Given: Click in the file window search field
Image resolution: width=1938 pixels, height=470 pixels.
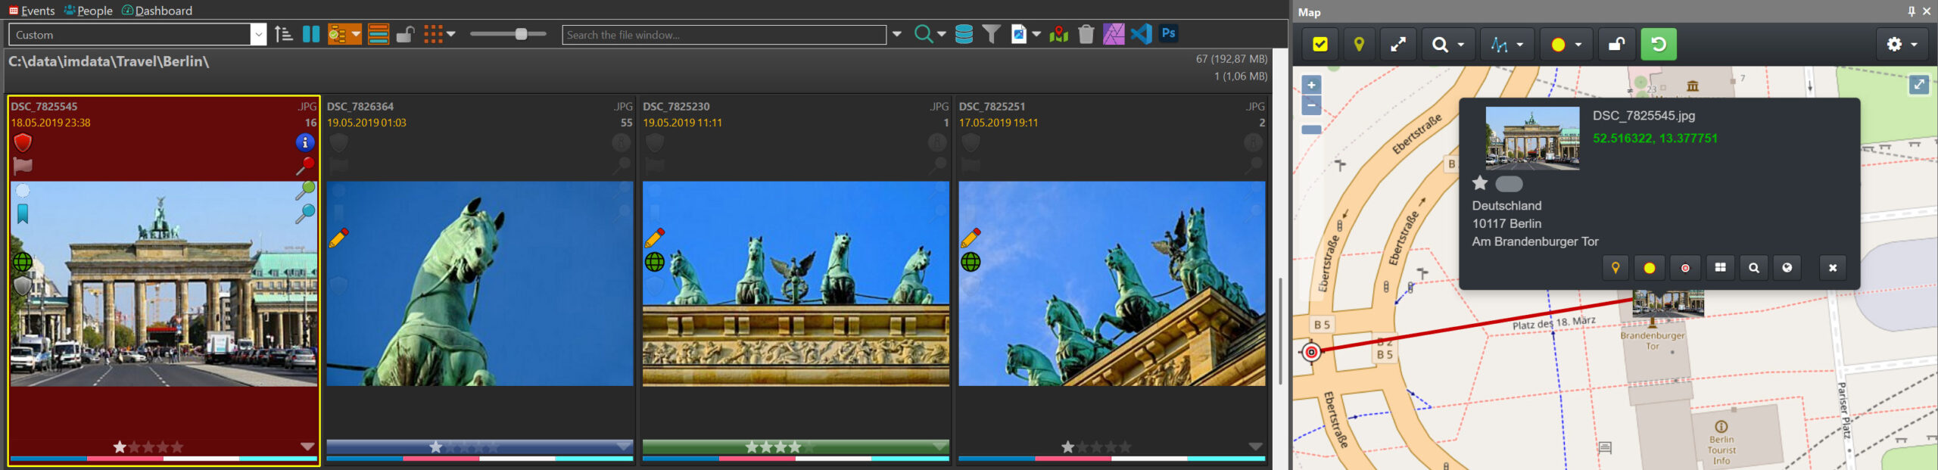Looking at the screenshot, I should point(723,35).
